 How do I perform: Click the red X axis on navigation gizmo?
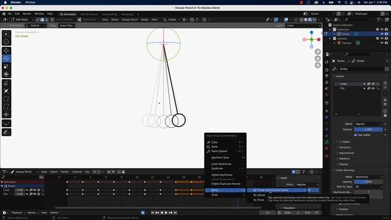319,39
